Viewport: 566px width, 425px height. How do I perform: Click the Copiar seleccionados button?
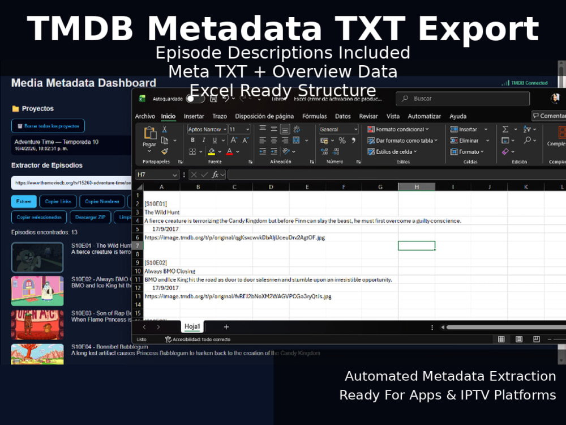point(39,217)
